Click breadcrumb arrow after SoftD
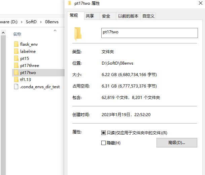This screenshot has height=175, width=205. pyautogui.click(x=41, y=22)
